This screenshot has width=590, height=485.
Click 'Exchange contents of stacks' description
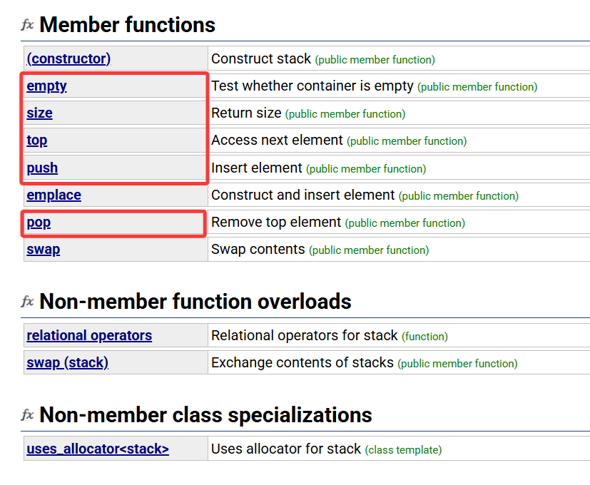coord(302,362)
